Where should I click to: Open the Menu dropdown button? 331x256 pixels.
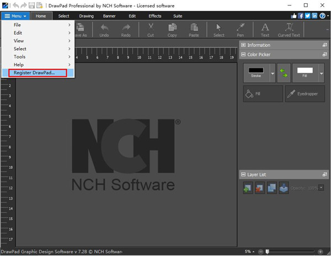click(x=15, y=16)
